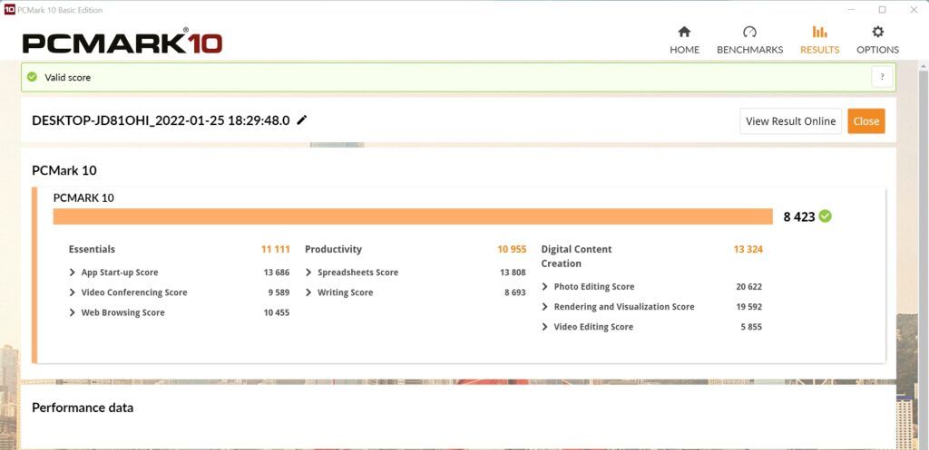Click the Results bar chart icon
This screenshot has height=450, width=929.
pyautogui.click(x=819, y=32)
